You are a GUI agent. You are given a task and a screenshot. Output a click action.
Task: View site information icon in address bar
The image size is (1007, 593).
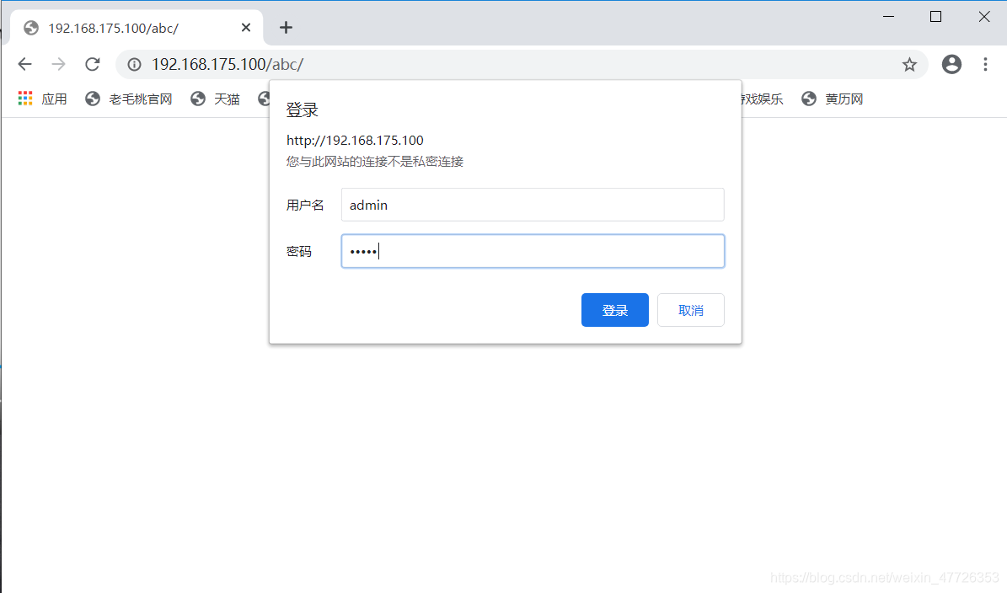pos(134,64)
